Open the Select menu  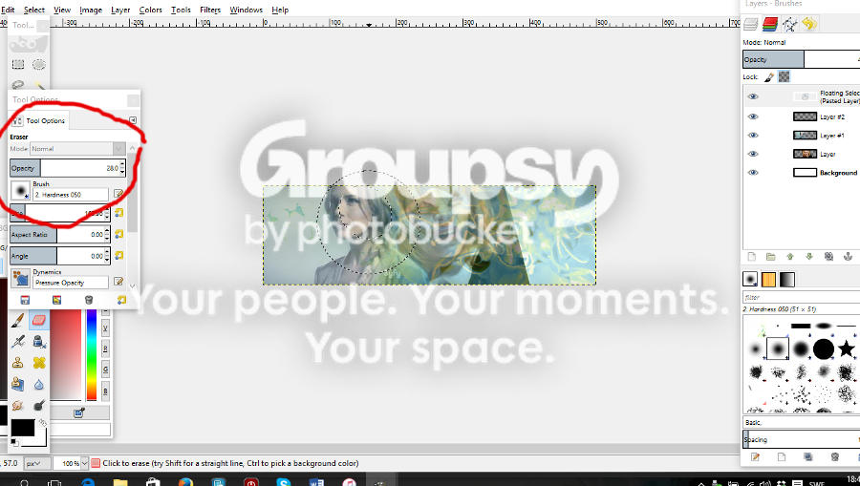[x=34, y=10]
